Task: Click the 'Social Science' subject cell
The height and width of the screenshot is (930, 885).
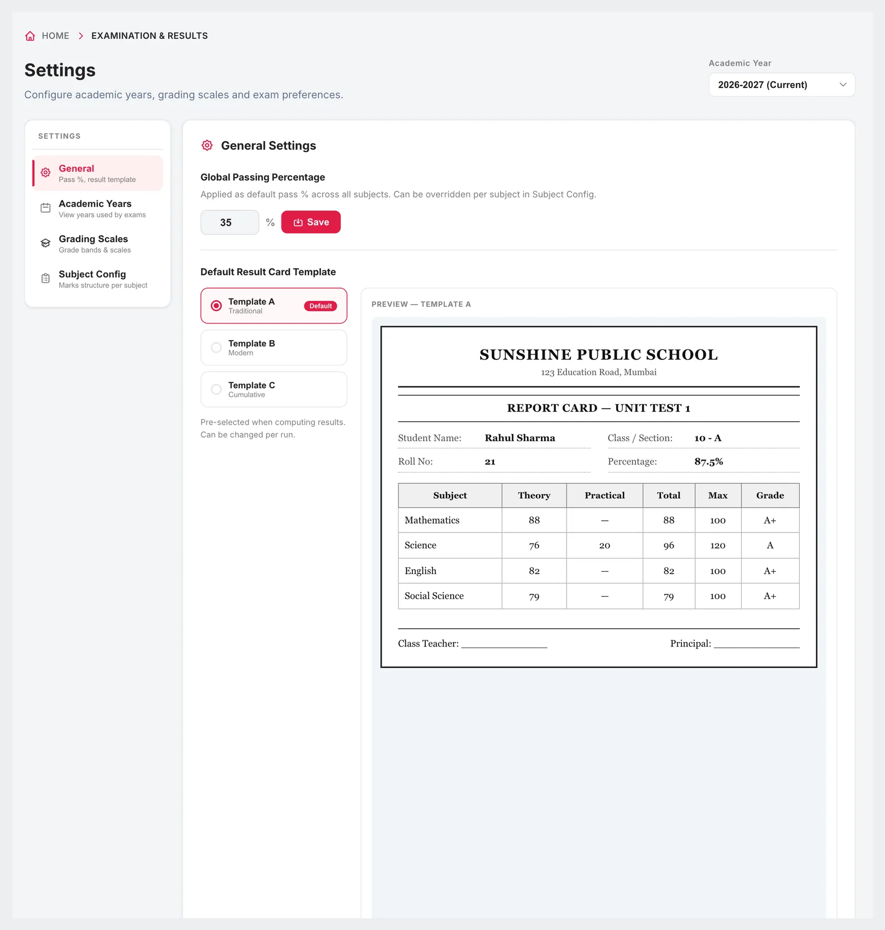Action: [450, 596]
